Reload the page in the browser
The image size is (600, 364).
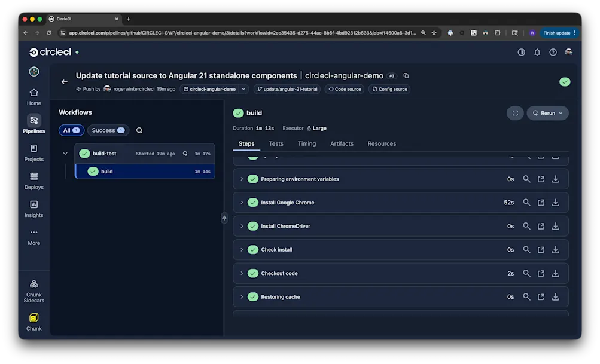(49, 33)
